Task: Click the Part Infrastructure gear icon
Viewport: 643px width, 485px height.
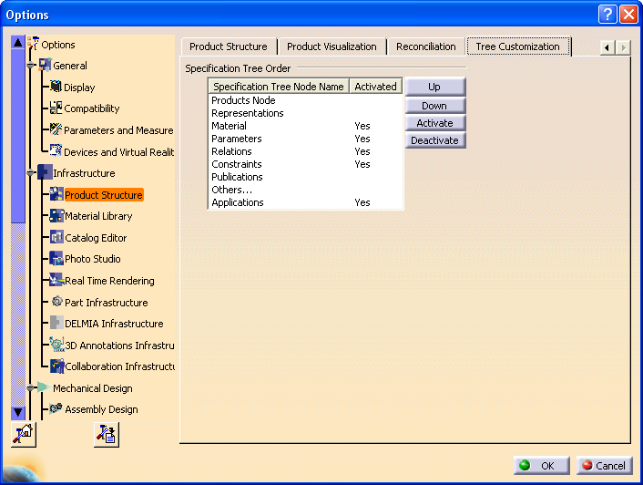Action: (56, 302)
